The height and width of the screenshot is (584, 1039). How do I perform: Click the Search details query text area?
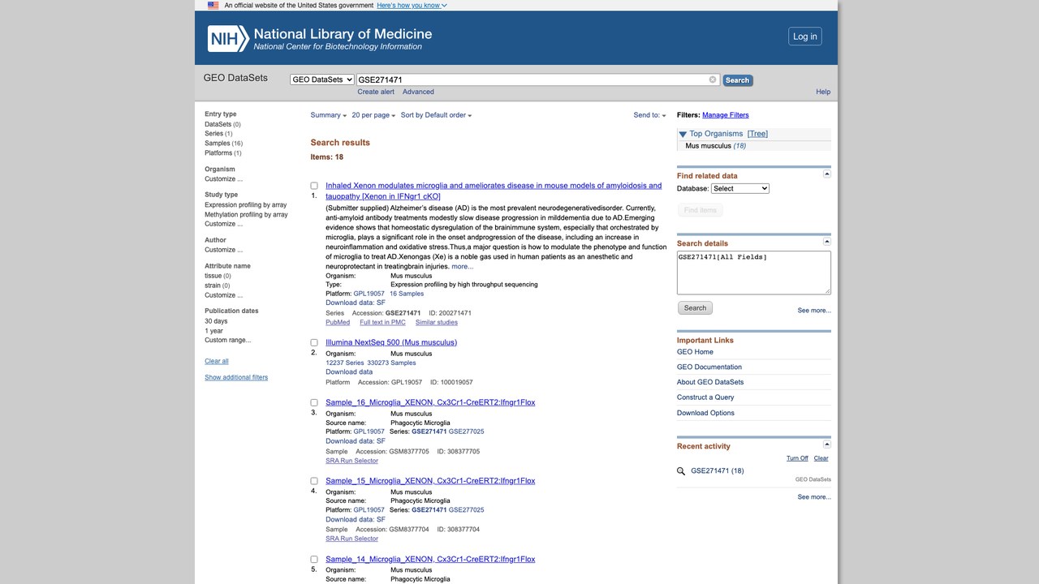(x=754, y=273)
